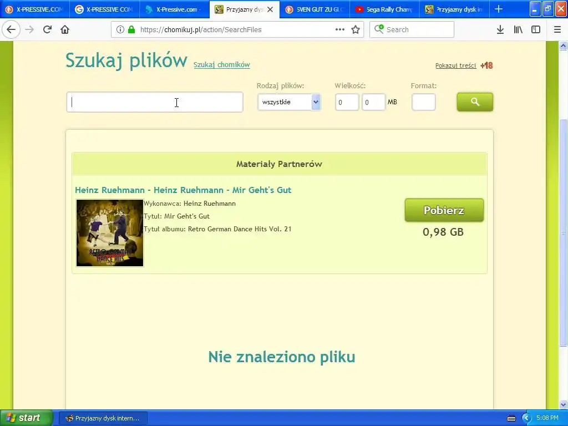Open the Firefox hamburger menu

pos(557,29)
